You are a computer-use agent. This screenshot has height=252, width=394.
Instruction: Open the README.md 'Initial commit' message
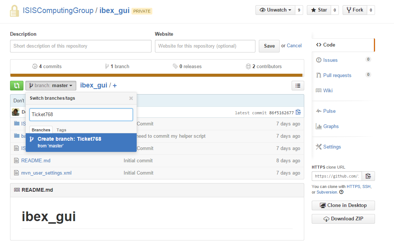tap(138, 160)
